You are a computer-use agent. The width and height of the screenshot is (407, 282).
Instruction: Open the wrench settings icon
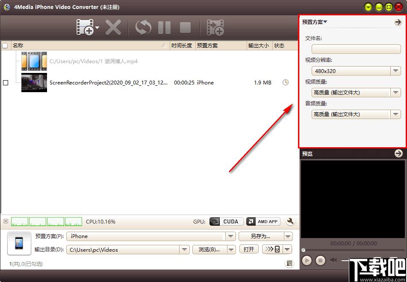tap(290, 221)
